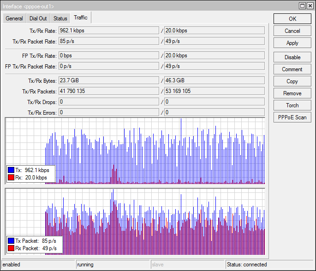Select the Traffic tab
Screen dimensions: 316x271
tap(80, 18)
